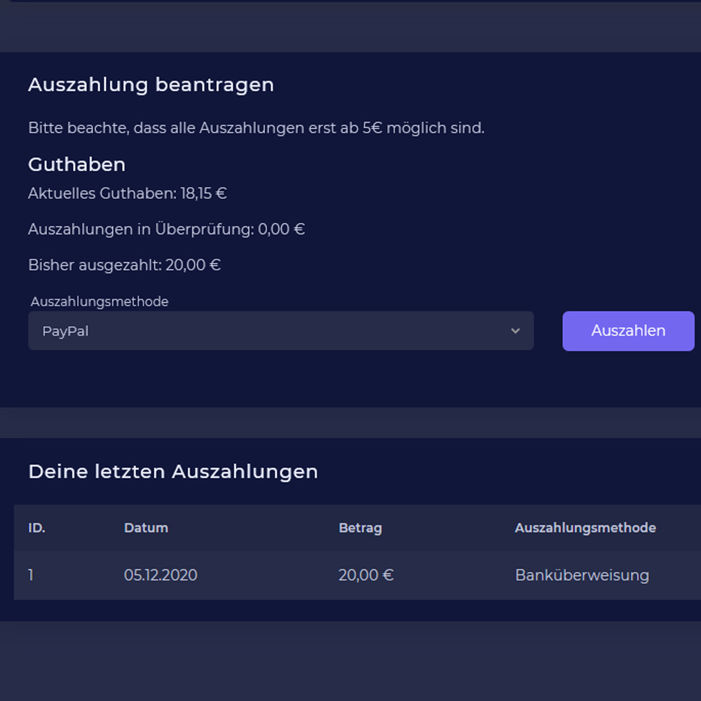701x701 pixels.
Task: Click the Betrag column header
Action: click(x=360, y=528)
